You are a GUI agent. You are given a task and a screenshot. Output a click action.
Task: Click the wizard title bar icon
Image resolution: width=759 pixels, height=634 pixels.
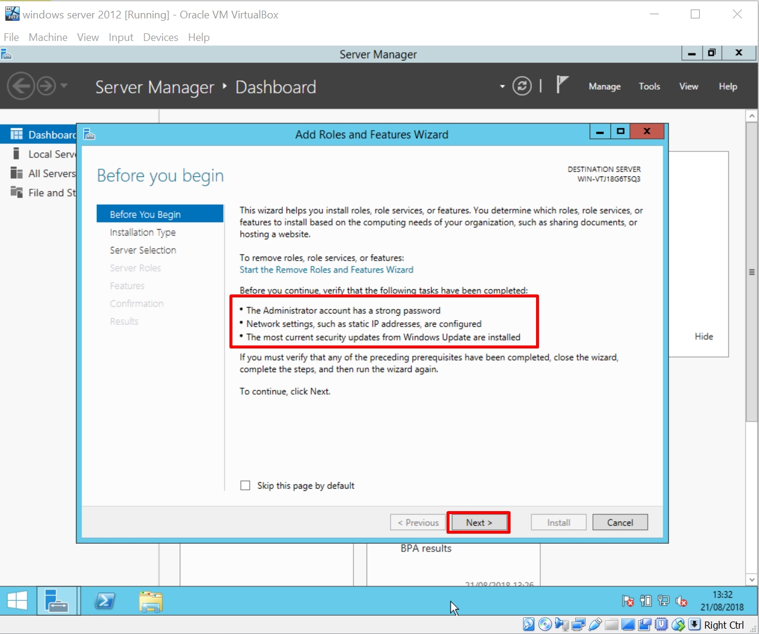90,134
